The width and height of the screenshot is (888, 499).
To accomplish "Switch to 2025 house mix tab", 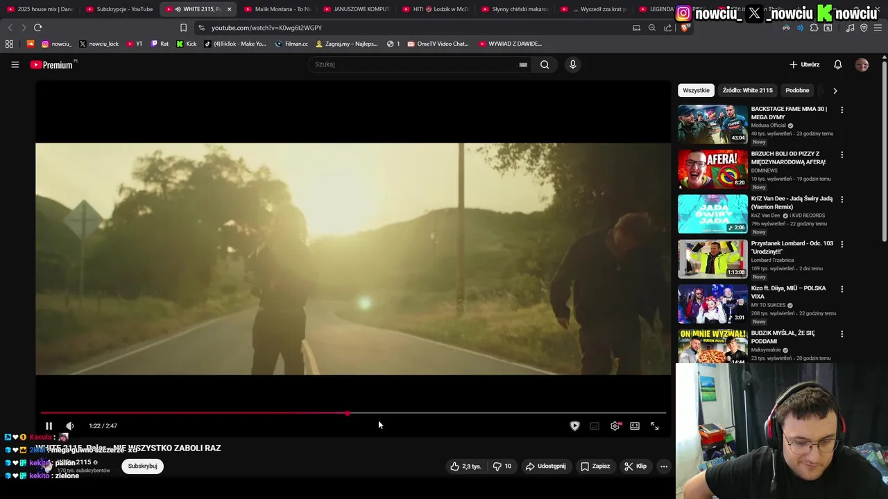I will tap(40, 9).
